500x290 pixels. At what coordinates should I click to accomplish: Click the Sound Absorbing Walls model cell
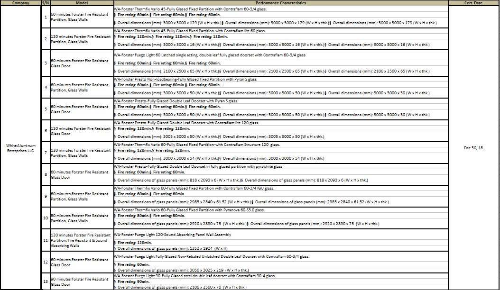(81, 240)
